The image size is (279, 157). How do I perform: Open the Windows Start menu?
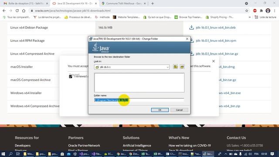pos(3,154)
